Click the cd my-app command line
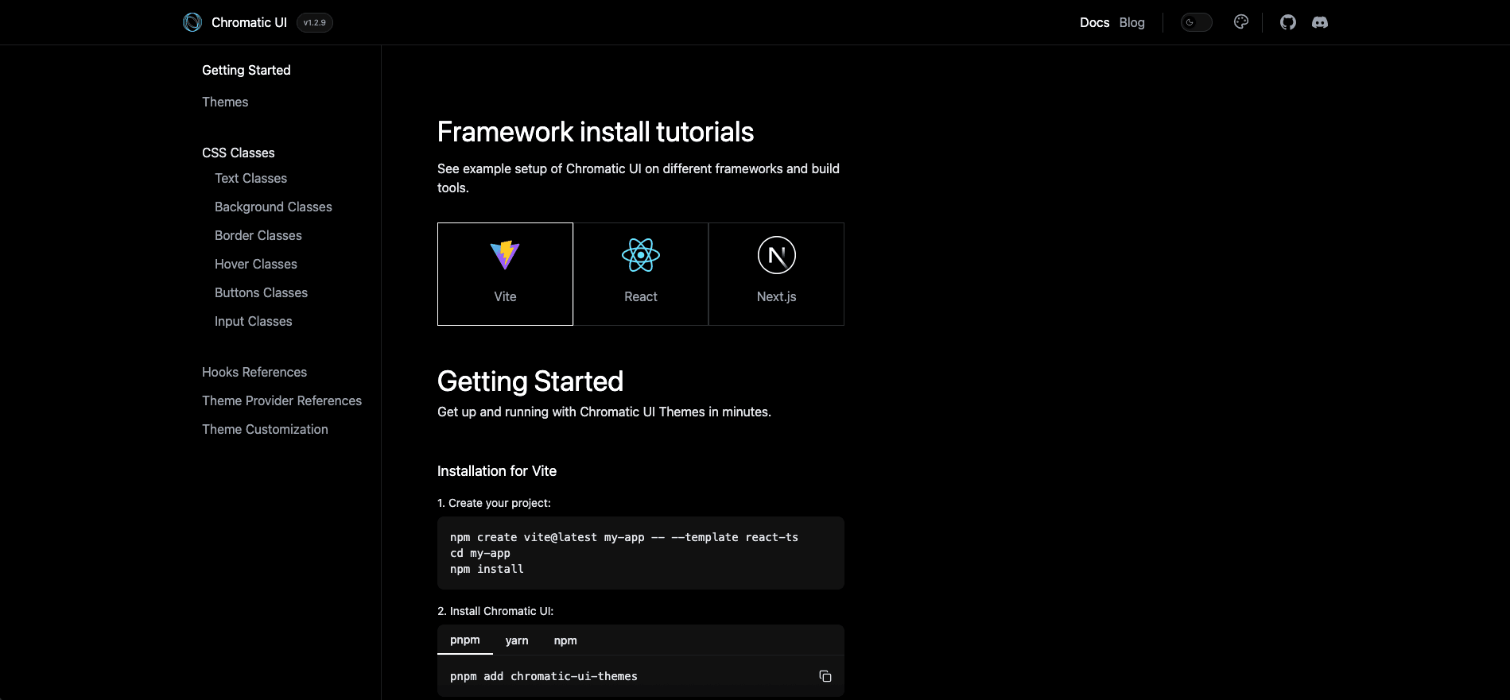 coord(480,553)
